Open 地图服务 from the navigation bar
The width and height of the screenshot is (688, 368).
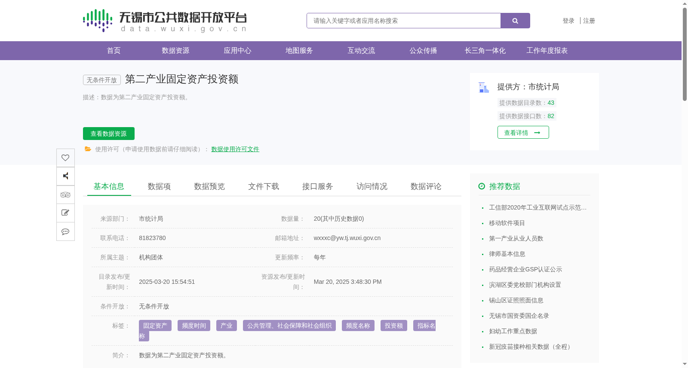(x=299, y=51)
